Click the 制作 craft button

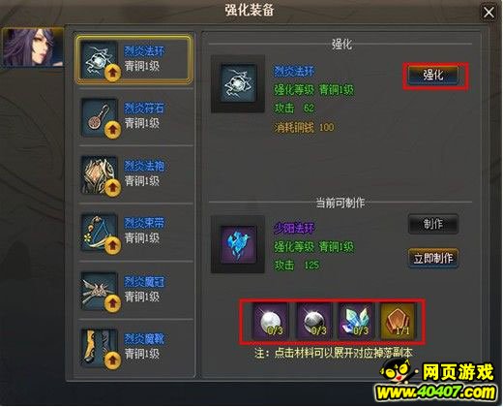point(433,224)
